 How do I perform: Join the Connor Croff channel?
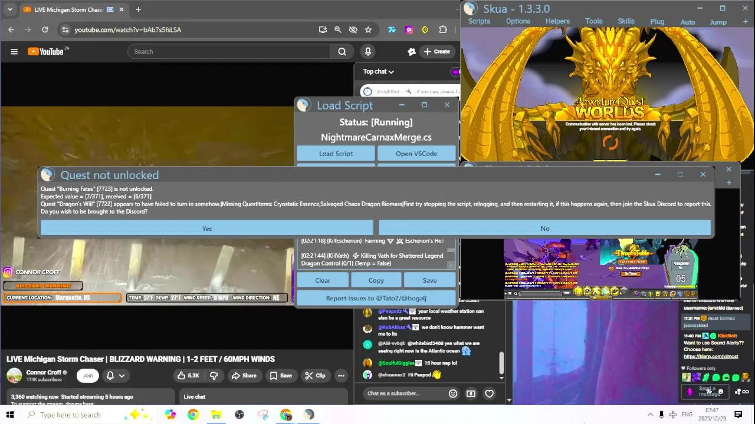coord(87,376)
